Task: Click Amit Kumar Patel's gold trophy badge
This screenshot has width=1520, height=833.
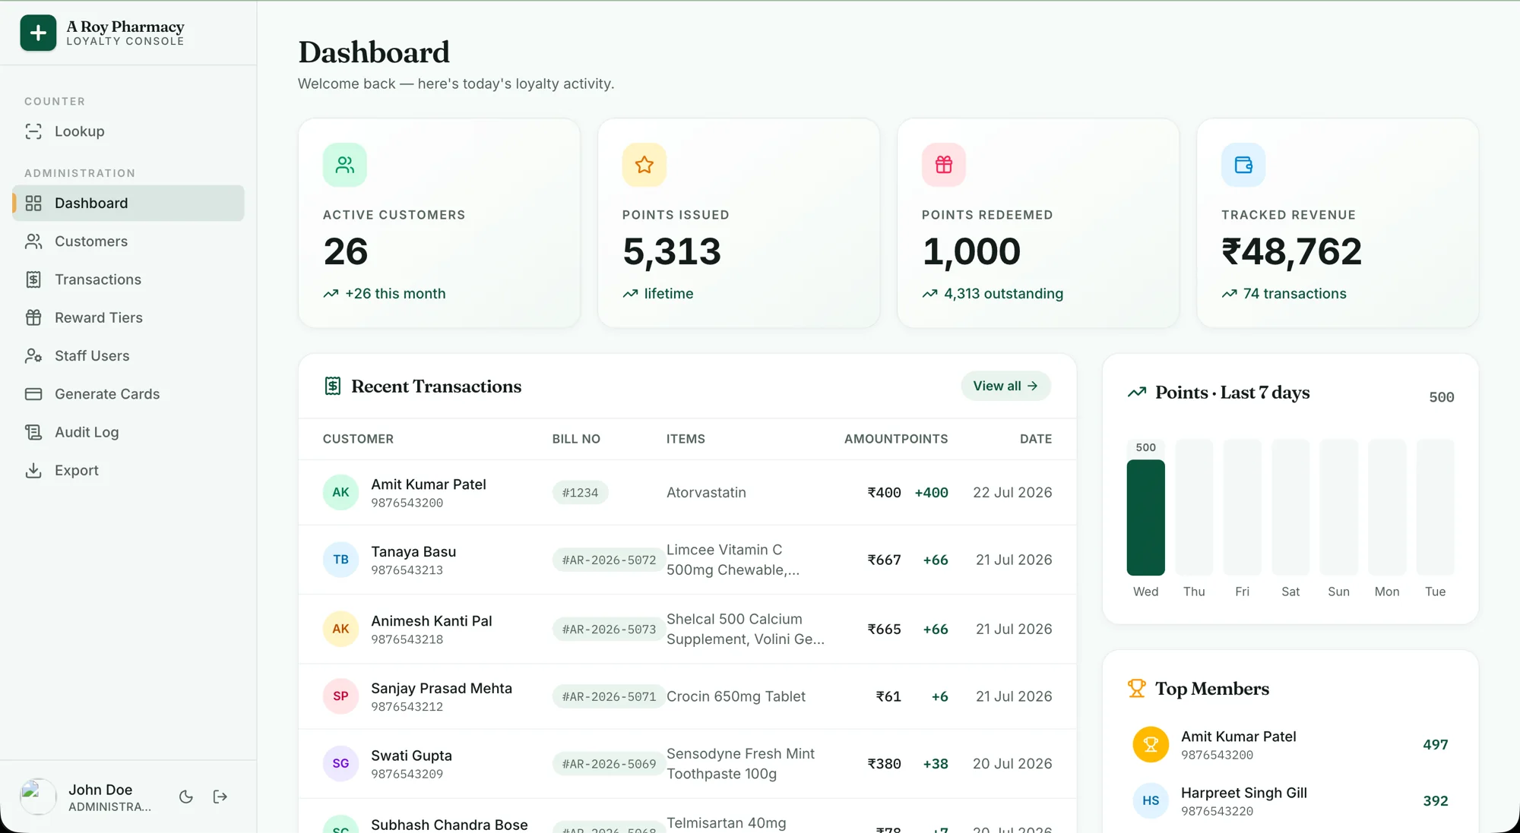Action: (1151, 745)
